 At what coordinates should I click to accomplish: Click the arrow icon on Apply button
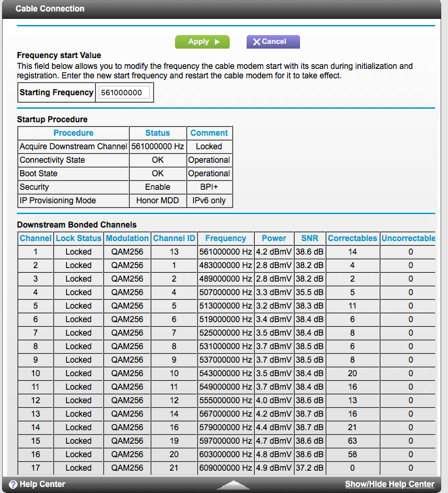218,42
